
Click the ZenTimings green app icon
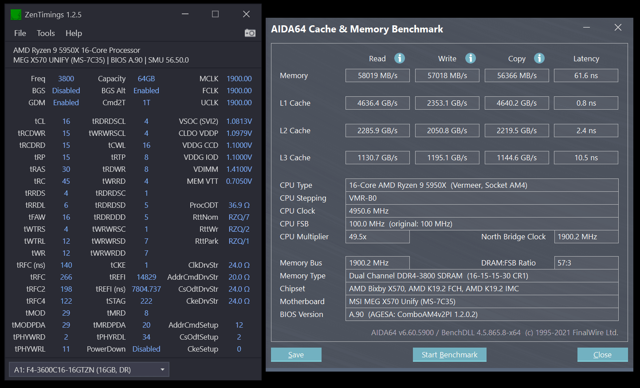16,15
